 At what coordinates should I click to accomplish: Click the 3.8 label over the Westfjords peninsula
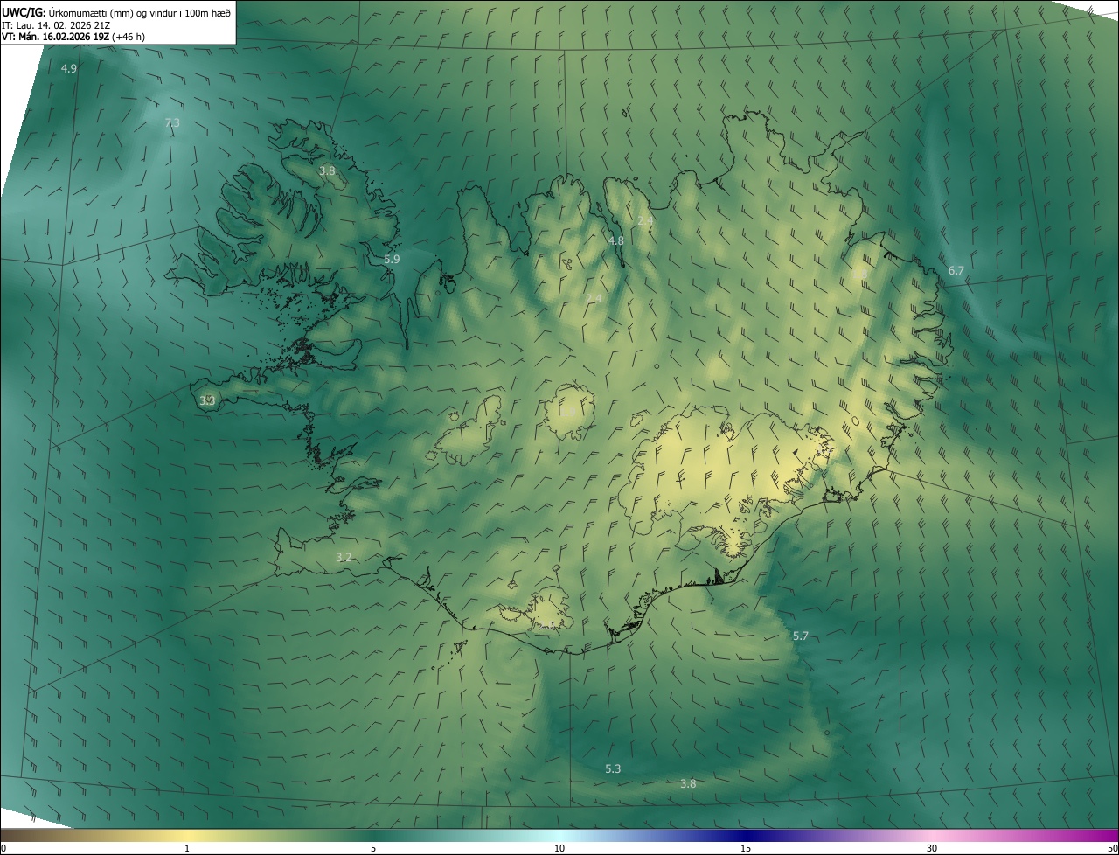click(x=327, y=170)
